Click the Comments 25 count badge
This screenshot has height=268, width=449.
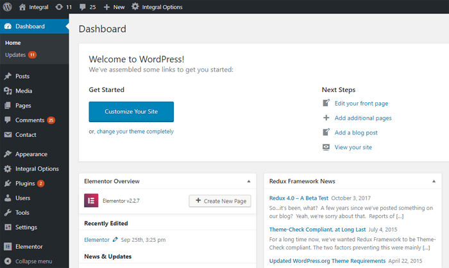[x=51, y=120]
